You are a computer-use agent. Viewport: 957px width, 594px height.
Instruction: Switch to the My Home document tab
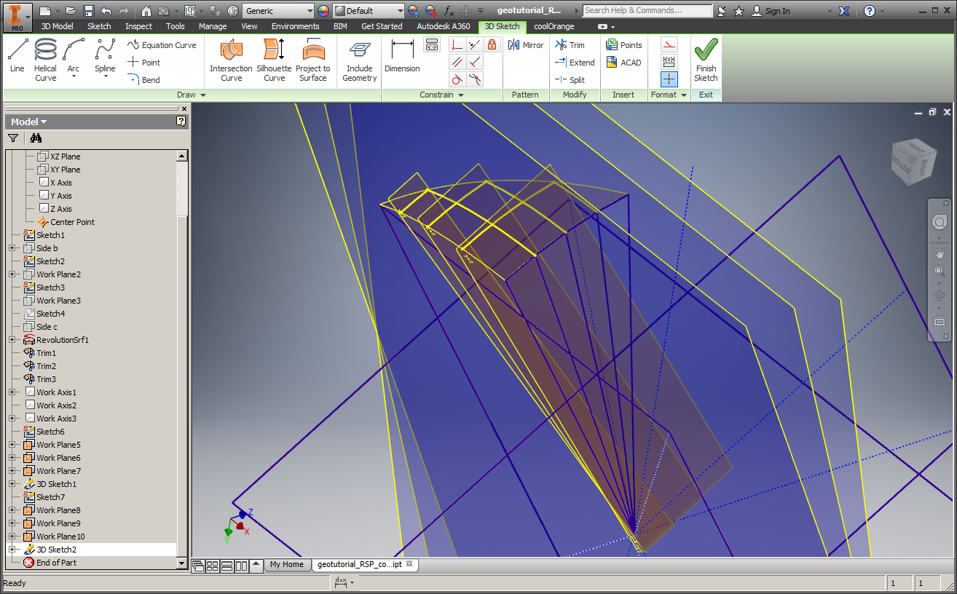[286, 565]
